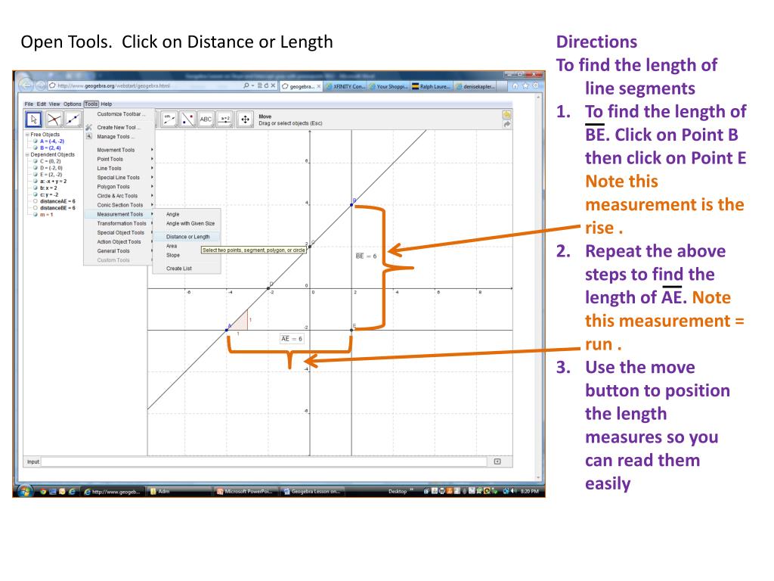Image resolution: width=774 pixels, height=581 pixels.
Task: Expand the Circle & Arc Tools submenu
Action: (x=119, y=196)
